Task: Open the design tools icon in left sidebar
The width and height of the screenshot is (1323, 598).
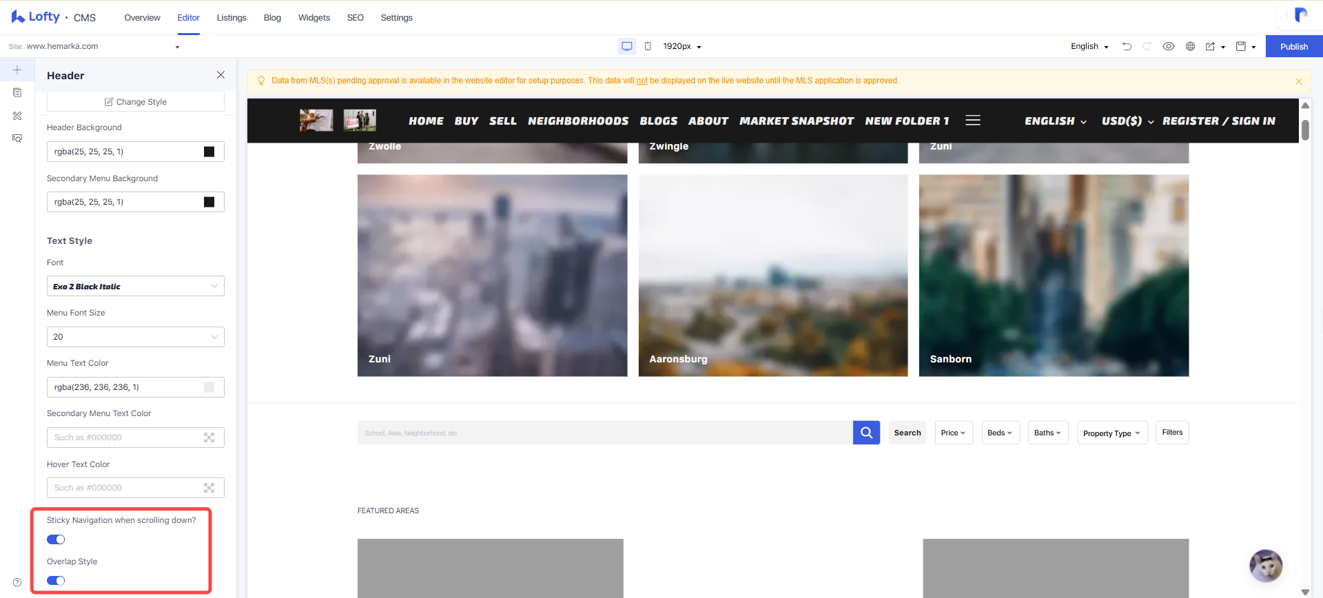Action: click(17, 116)
